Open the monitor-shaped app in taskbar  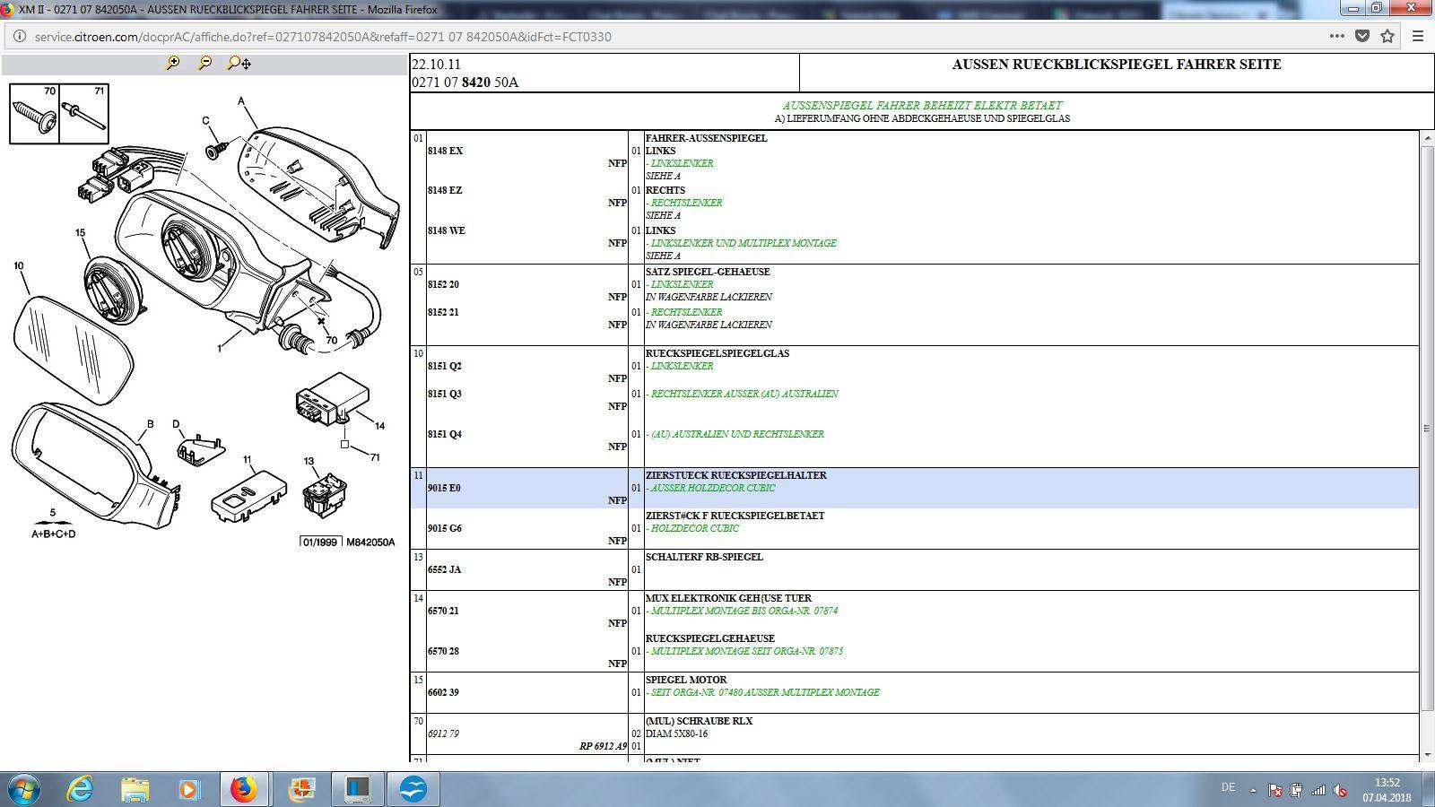point(358,789)
